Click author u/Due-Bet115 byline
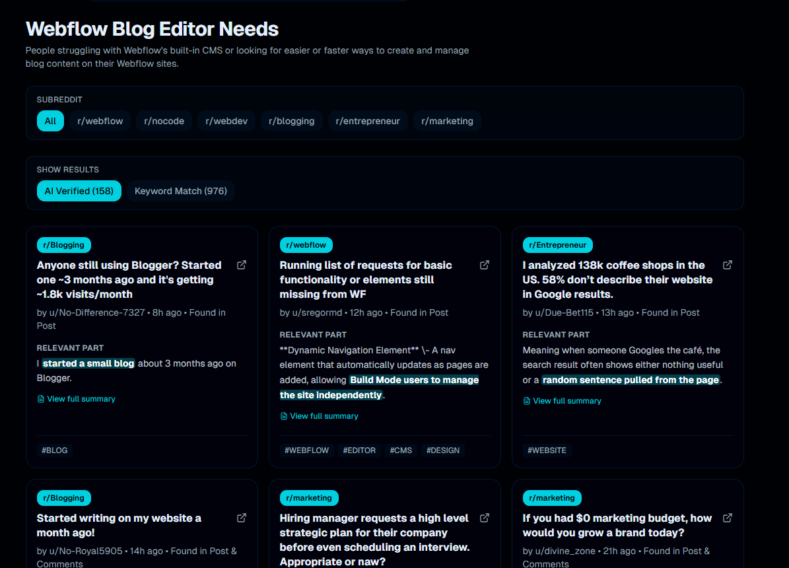 pos(564,312)
